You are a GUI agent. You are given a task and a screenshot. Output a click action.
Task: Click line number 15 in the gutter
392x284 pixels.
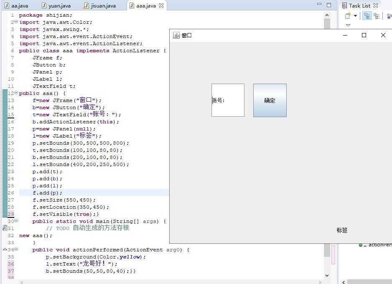[x=11, y=115]
